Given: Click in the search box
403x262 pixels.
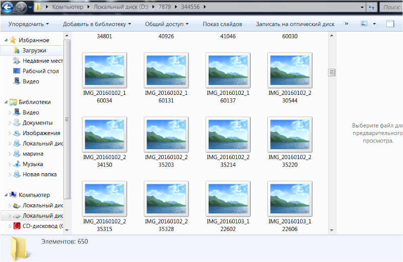Looking at the screenshot, I should click(392, 7).
